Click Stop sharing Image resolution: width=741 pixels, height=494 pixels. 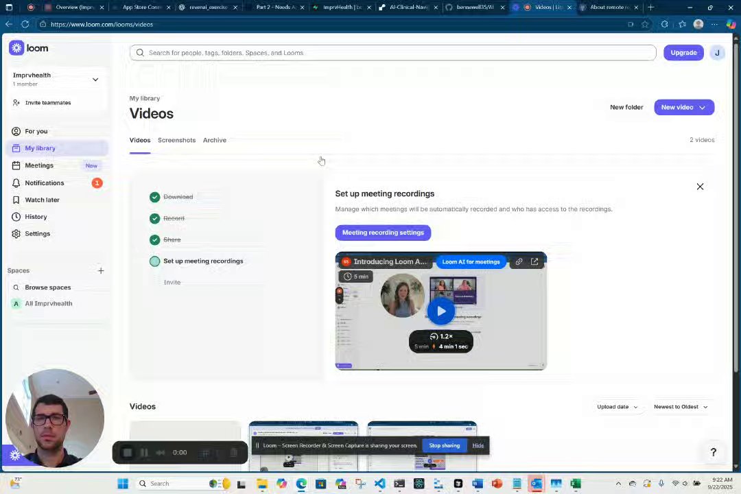tap(444, 445)
